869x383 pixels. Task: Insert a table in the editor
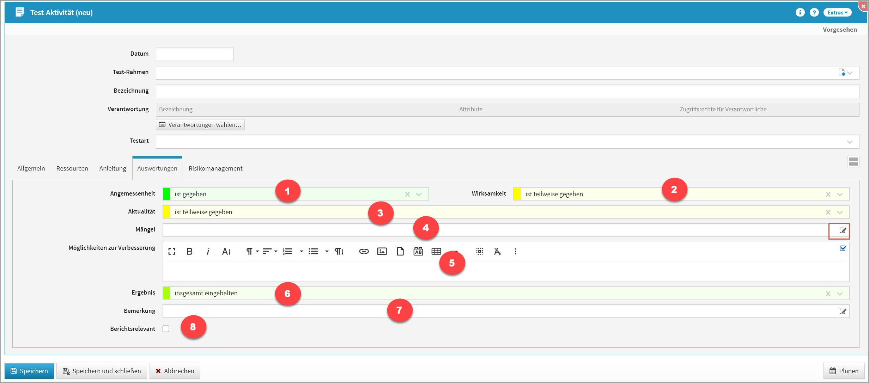[436, 251]
